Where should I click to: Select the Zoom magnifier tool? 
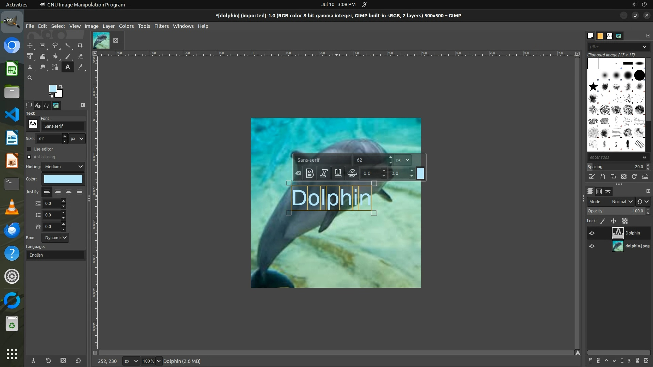[x=30, y=78]
